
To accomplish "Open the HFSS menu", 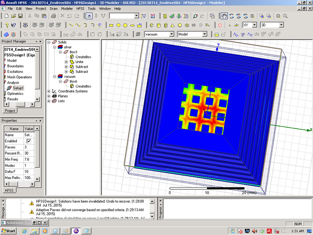I will [80, 8].
